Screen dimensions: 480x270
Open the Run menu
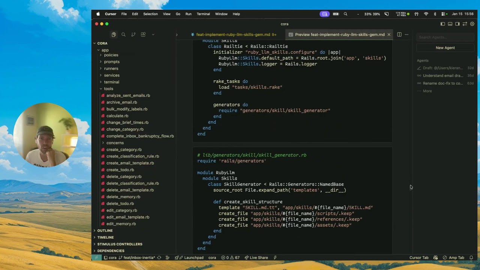188,14
